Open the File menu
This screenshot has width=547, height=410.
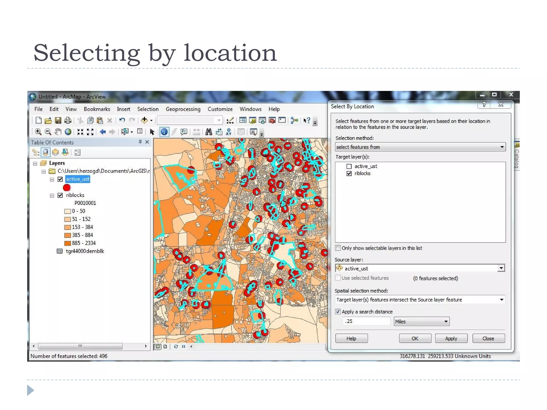tap(38, 109)
